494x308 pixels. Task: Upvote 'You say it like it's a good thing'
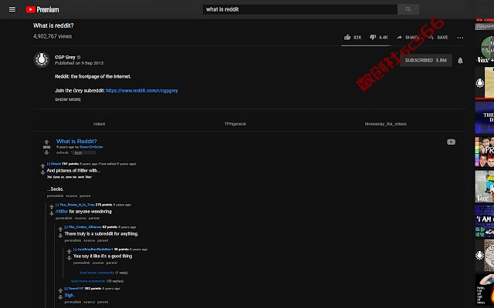(69, 252)
